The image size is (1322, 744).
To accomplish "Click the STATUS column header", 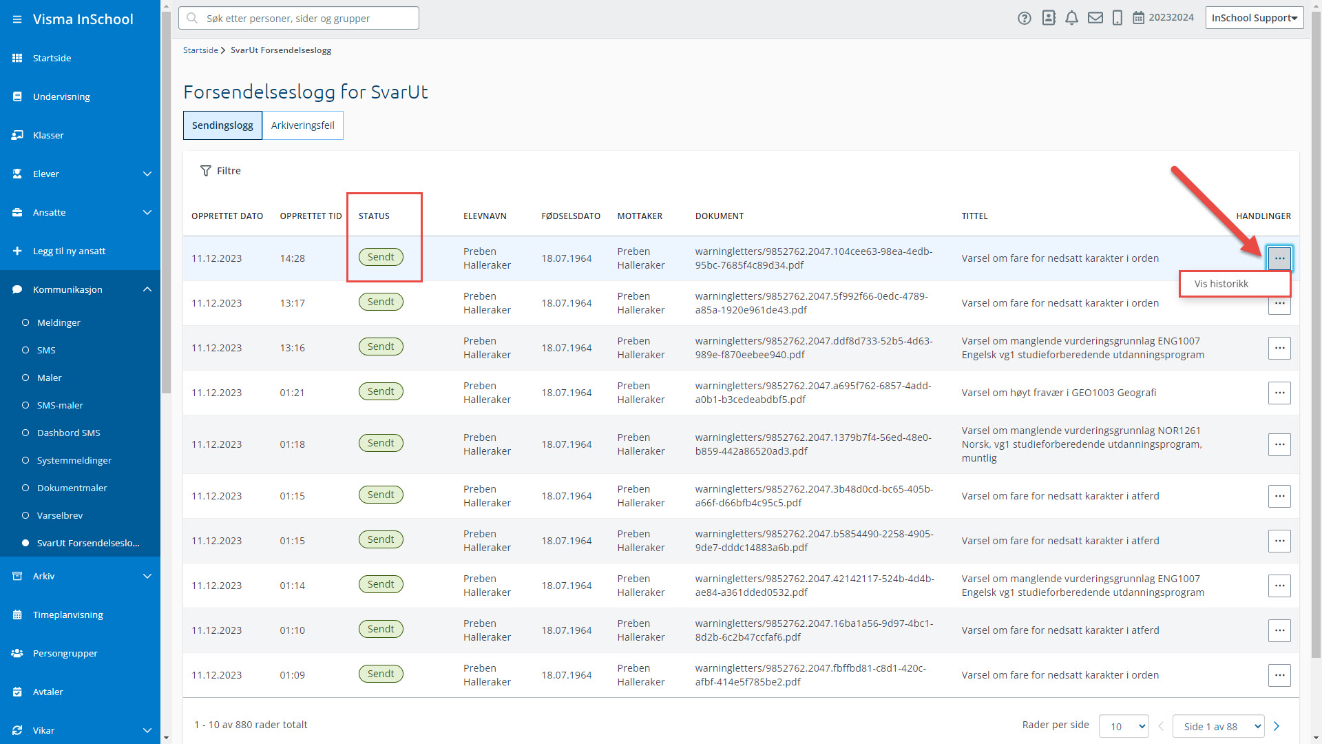I will (374, 216).
